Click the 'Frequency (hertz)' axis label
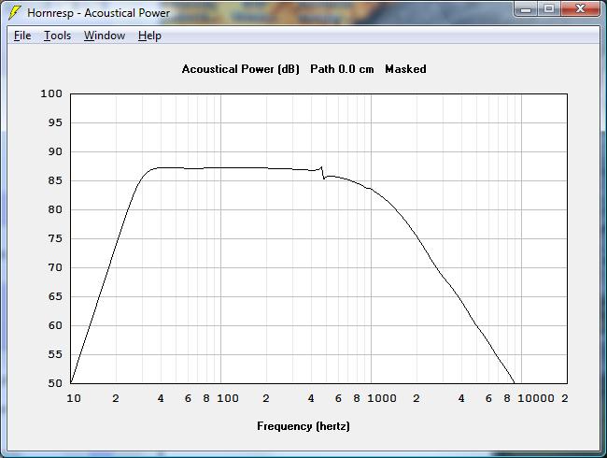 303,426
